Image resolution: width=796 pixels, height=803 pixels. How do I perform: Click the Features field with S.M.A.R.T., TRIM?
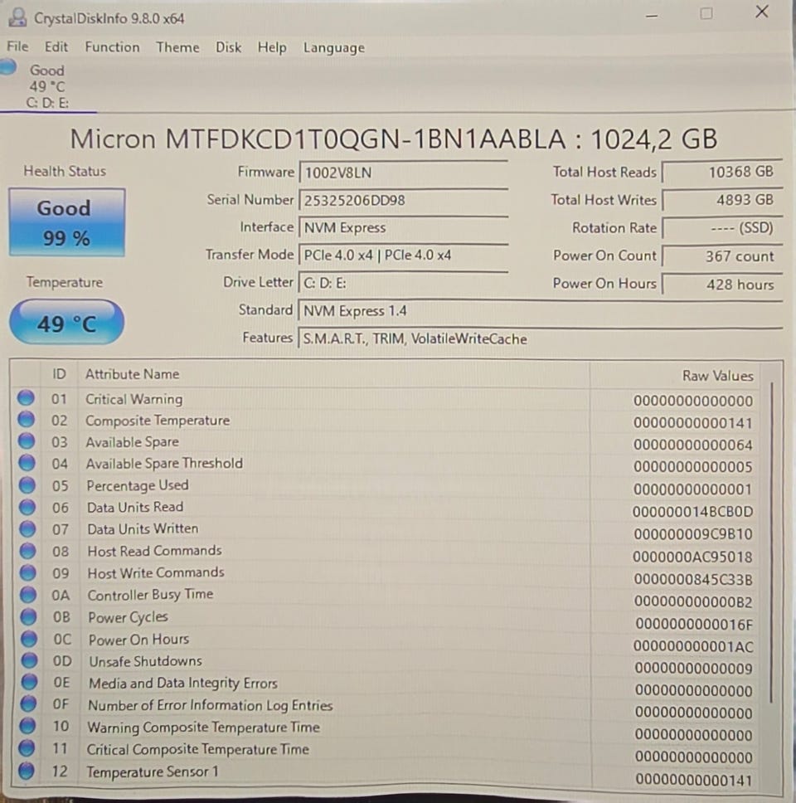[540, 338]
